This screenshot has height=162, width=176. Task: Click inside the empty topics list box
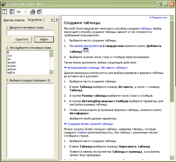point(30,121)
